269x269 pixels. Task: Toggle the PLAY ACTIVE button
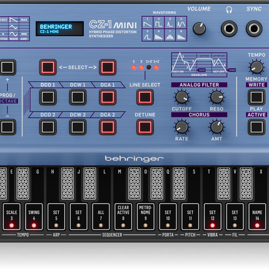pos(256,127)
